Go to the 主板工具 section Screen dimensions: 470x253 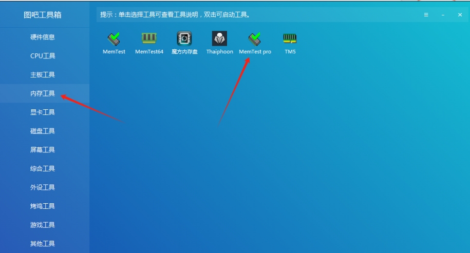click(43, 75)
